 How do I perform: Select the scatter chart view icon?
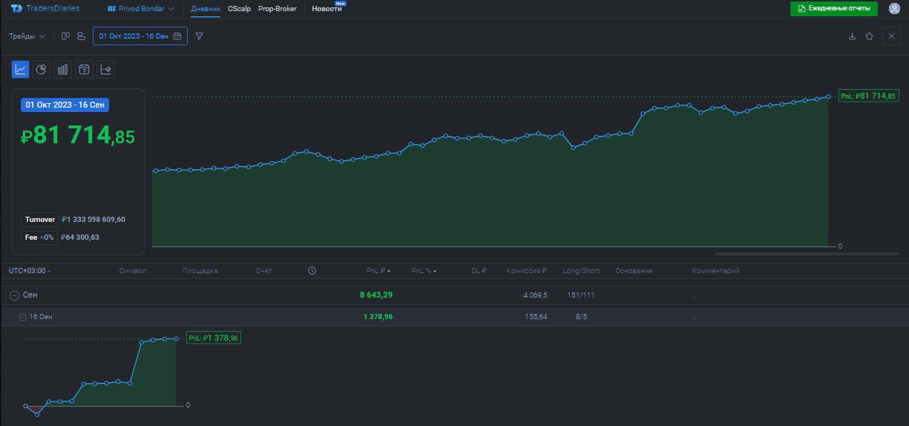106,70
